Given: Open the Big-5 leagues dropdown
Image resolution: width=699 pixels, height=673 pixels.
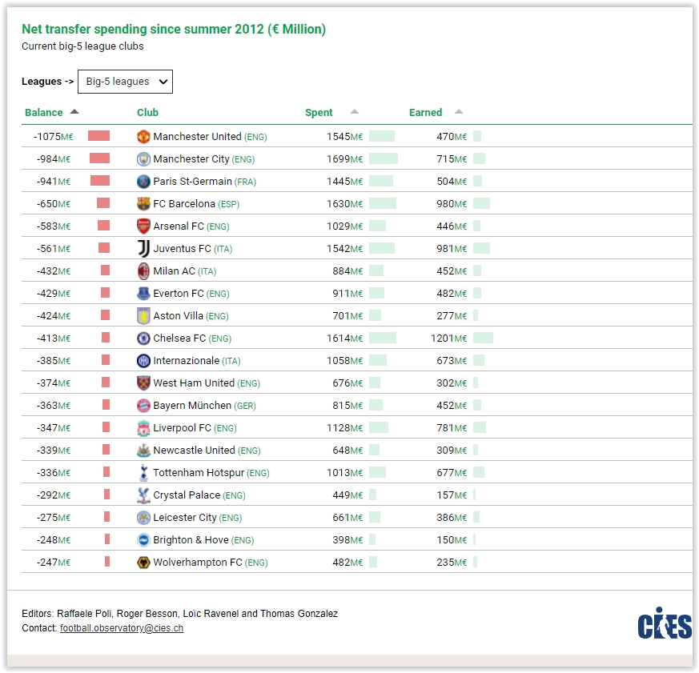Looking at the screenshot, I should coord(125,82).
